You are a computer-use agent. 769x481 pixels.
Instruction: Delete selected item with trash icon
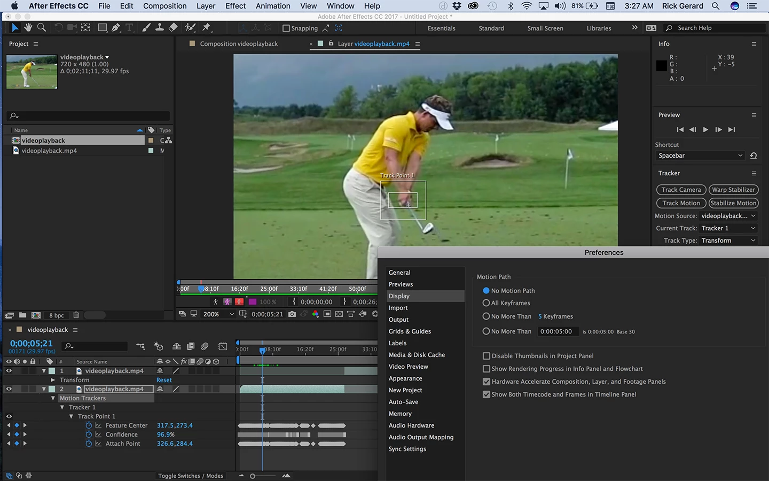click(x=76, y=315)
